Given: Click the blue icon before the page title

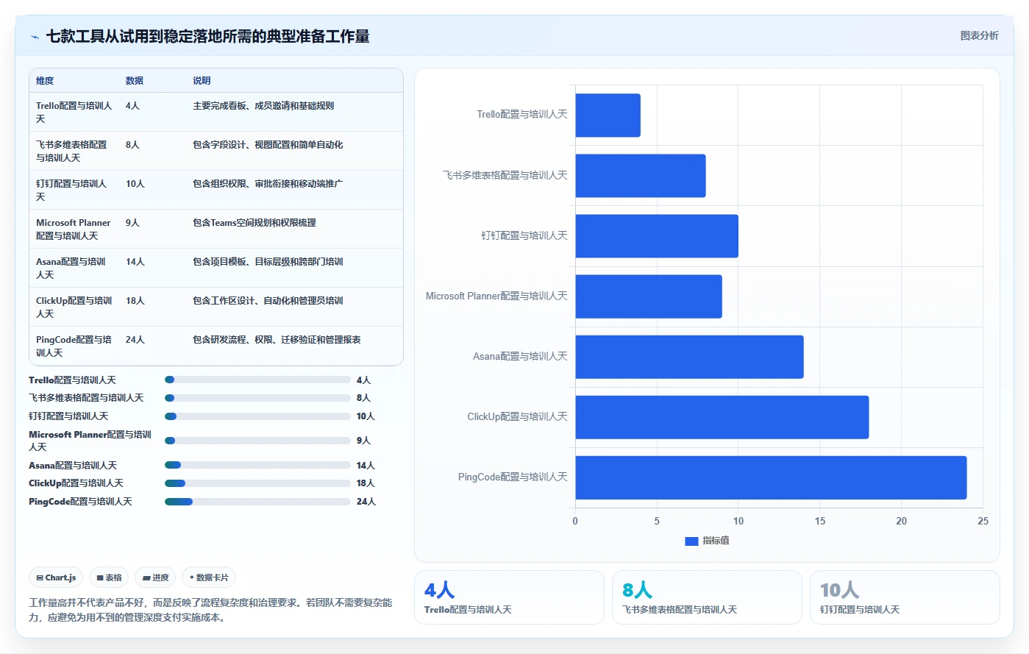Looking at the screenshot, I should [35, 37].
